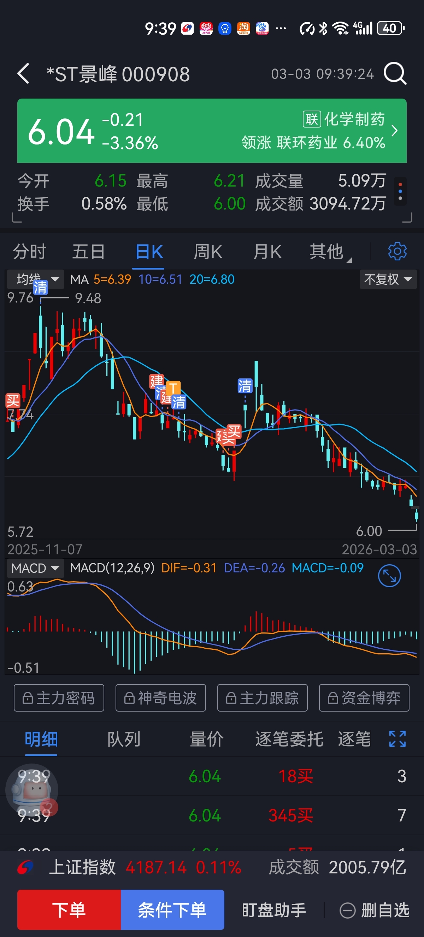Tap the stock title *ST景峰 000908
The width and height of the screenshot is (424, 937).
click(118, 74)
